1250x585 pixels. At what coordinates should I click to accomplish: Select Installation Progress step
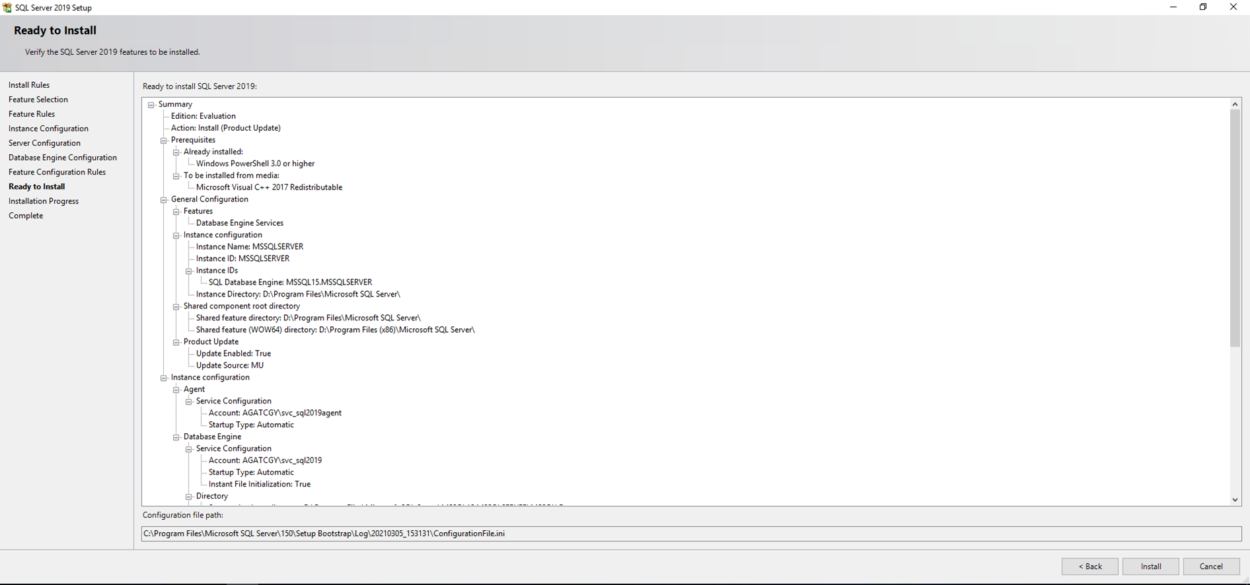44,201
